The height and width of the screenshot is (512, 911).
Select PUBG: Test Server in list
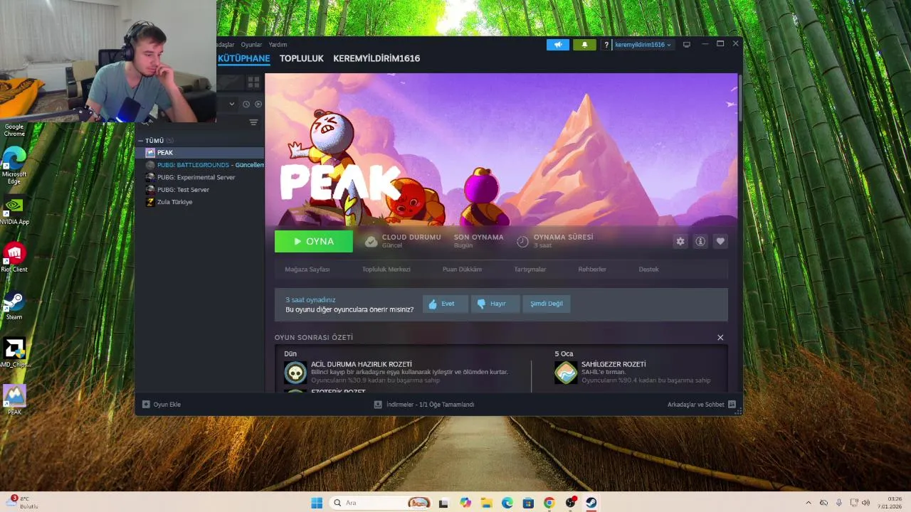tap(199, 190)
